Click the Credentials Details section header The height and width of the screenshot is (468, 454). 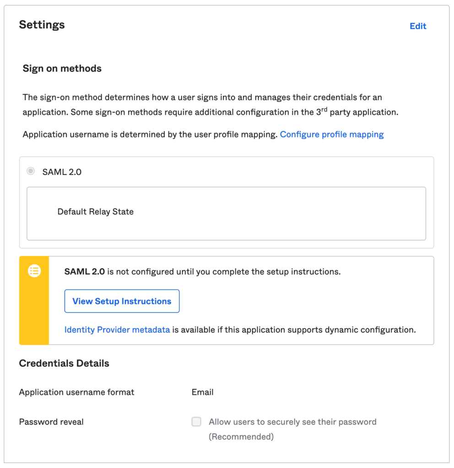tap(64, 363)
